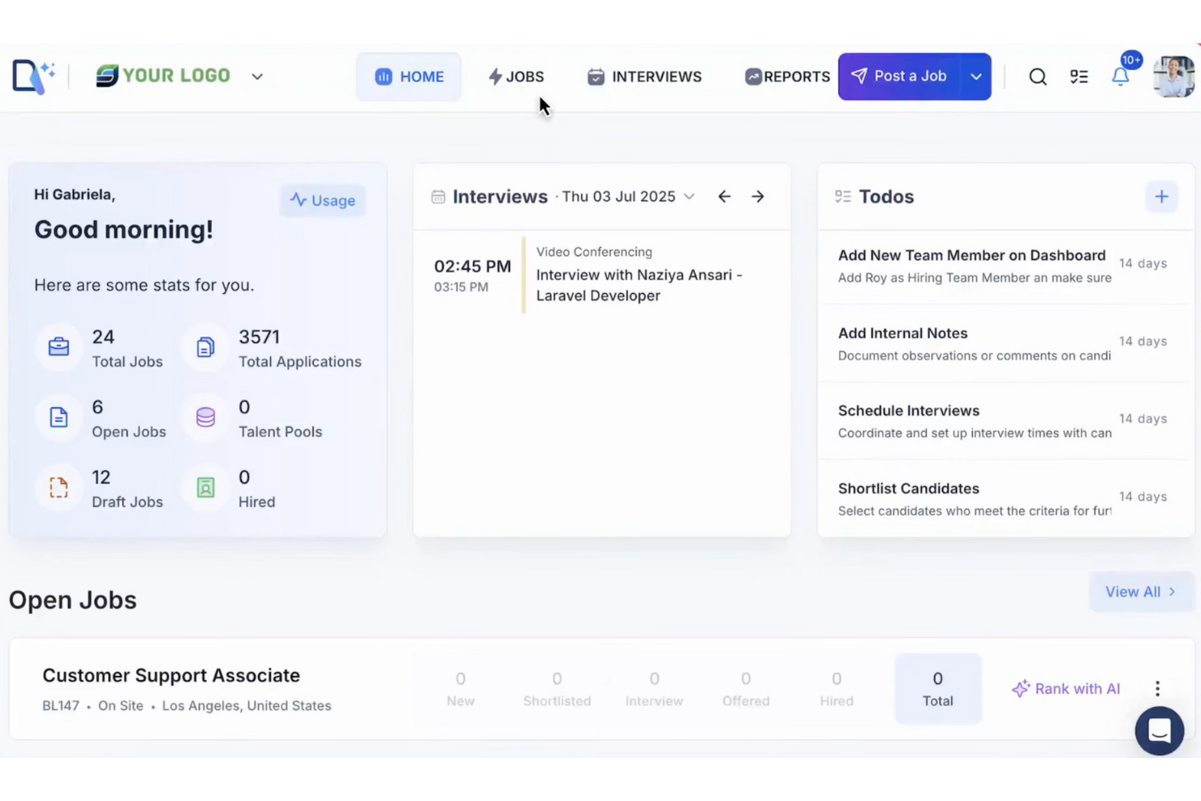The height and width of the screenshot is (801, 1201).
Task: Open the intercom chat bubble icon
Action: 1159,730
